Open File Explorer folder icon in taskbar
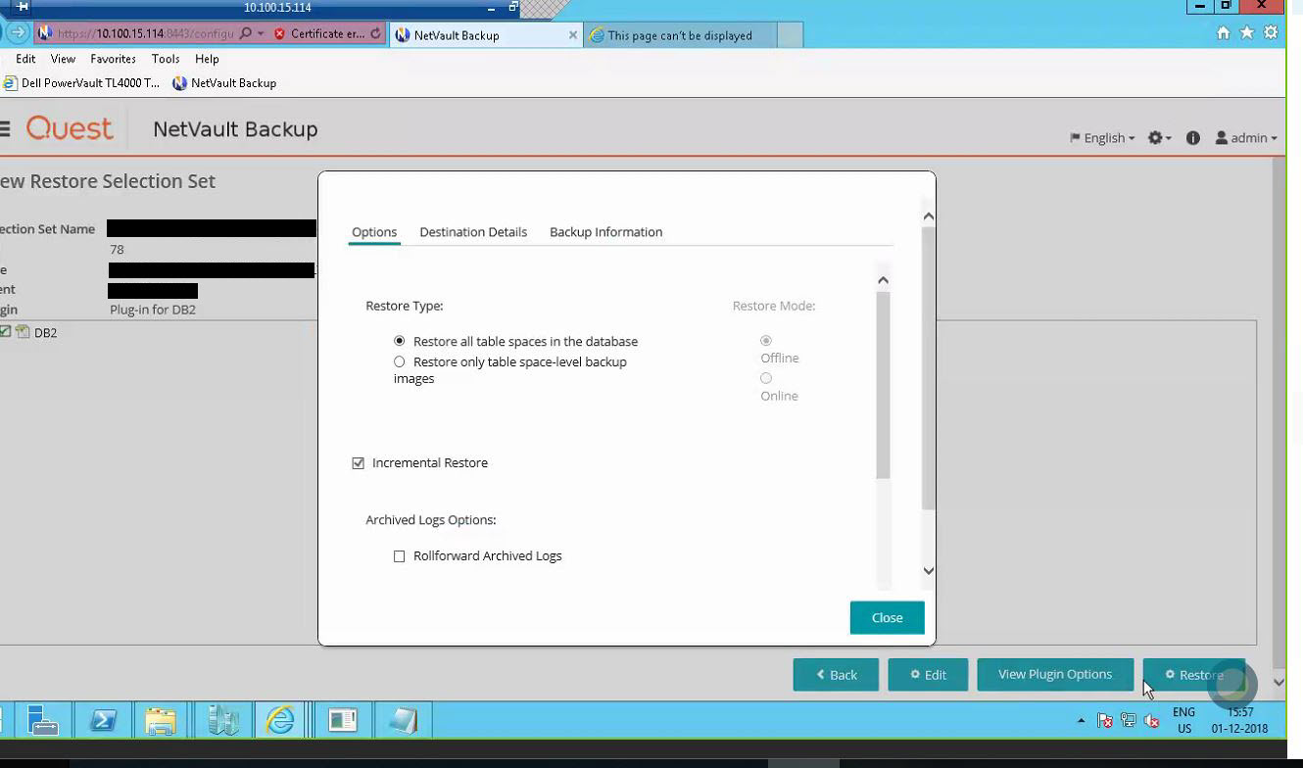Viewport: 1303px width, 768px height. tap(161, 721)
